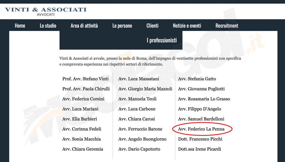Viewport: 285px width, 162px height.
Task: View Avv. Luca Massatani's profile
Action: (139, 79)
